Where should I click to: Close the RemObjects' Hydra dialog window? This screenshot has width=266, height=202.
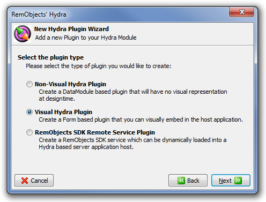click(241, 12)
